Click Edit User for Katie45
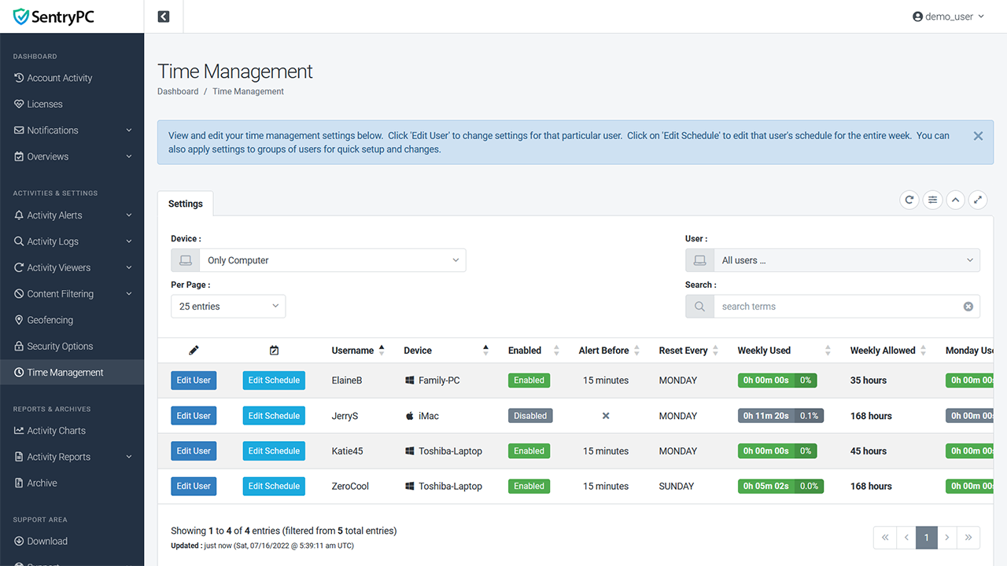This screenshot has width=1007, height=566. [194, 451]
